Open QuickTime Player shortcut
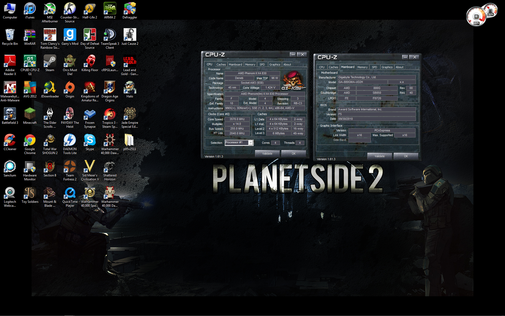Viewport: 505px width, 316px height. (70, 197)
